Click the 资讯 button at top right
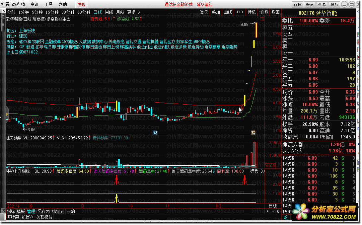 click(310, 4)
